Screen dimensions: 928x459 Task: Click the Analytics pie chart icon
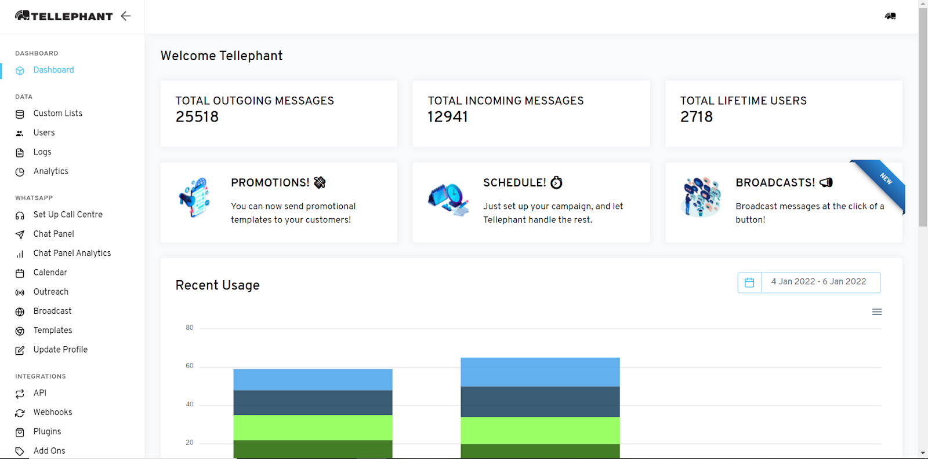tap(20, 172)
